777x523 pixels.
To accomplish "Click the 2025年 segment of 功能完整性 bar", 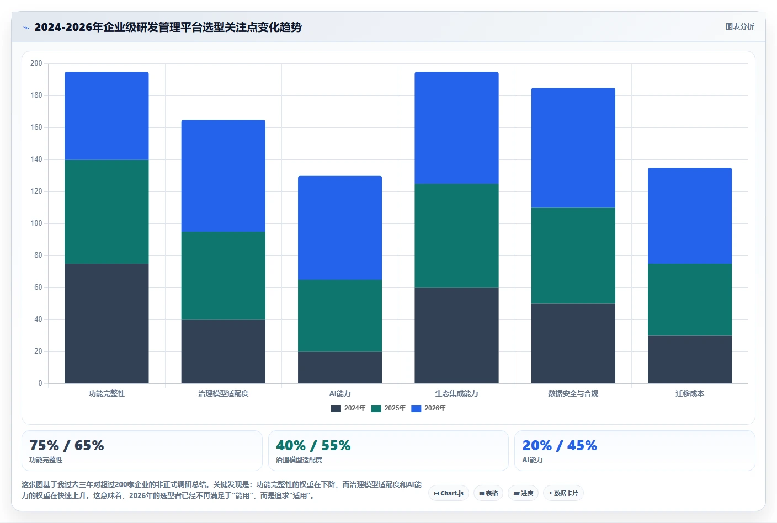I will [107, 212].
